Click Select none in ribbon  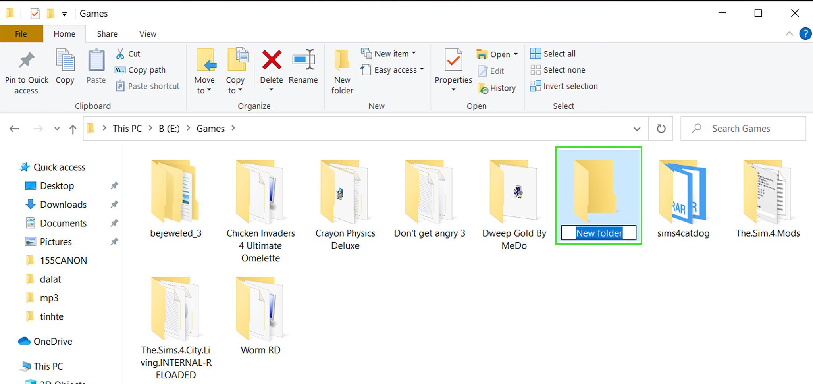click(558, 70)
